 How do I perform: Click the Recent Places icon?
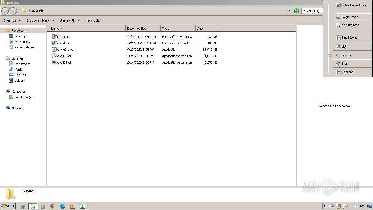click(x=11, y=47)
